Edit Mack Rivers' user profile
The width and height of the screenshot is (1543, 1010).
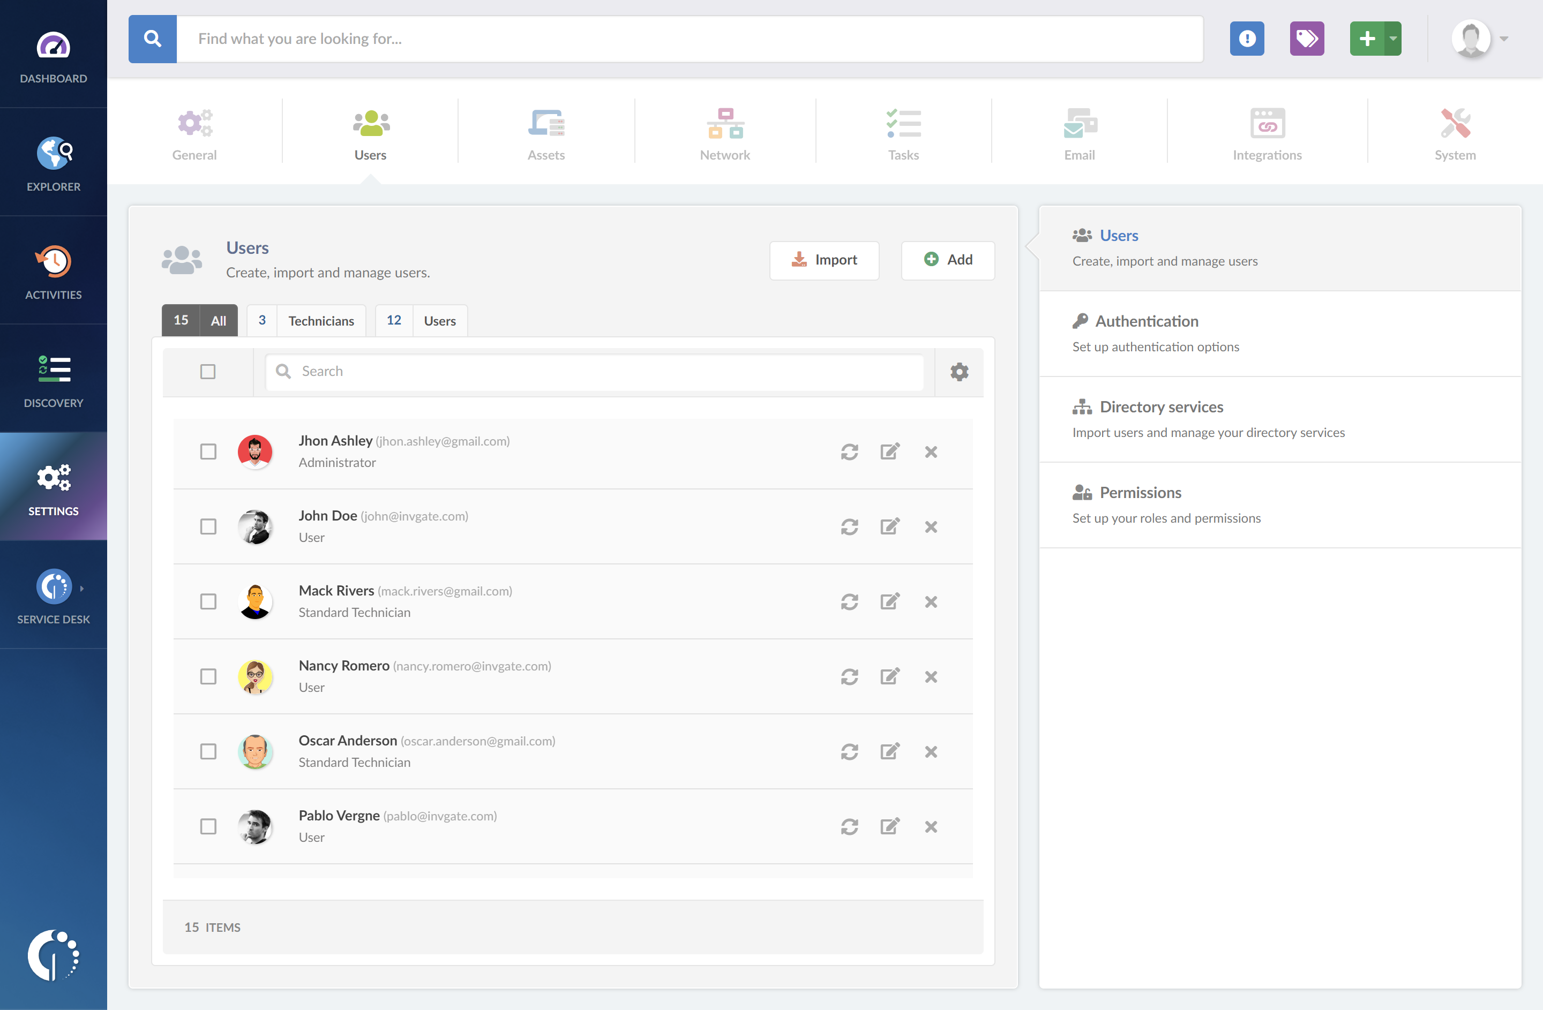click(x=889, y=601)
